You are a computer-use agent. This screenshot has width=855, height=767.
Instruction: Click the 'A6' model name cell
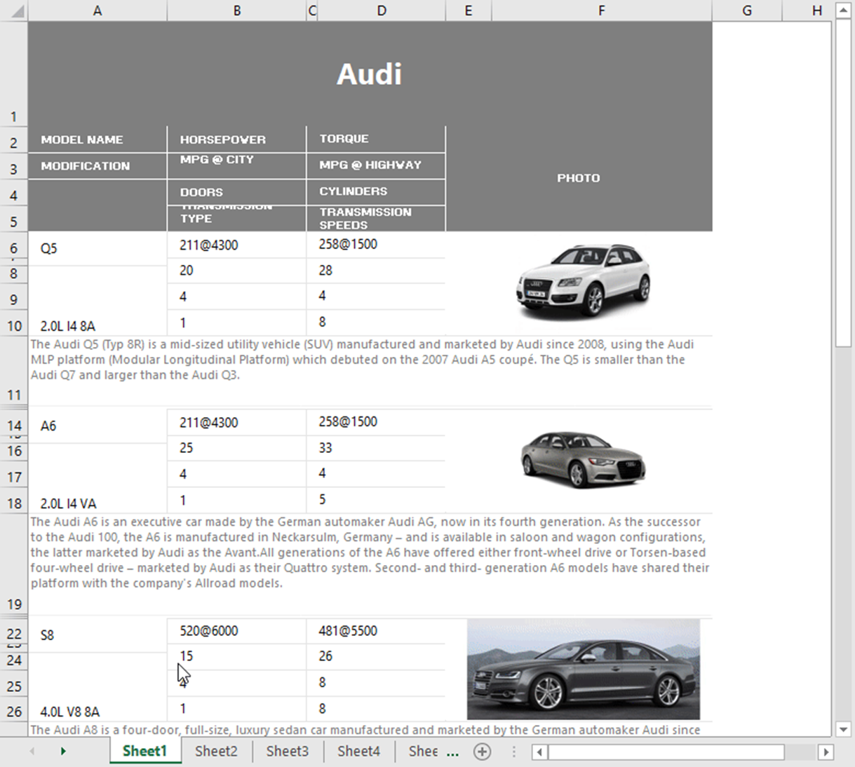(x=97, y=426)
